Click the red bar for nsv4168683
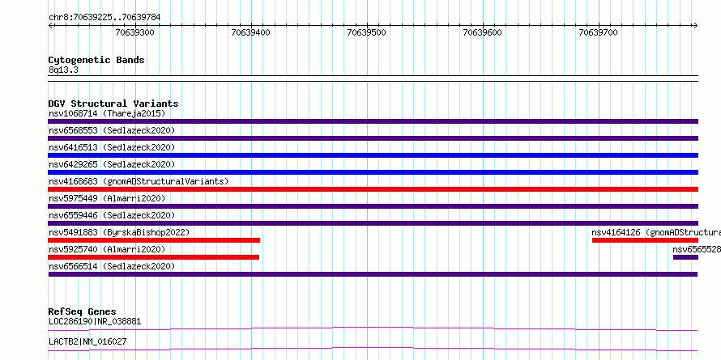 point(373,189)
